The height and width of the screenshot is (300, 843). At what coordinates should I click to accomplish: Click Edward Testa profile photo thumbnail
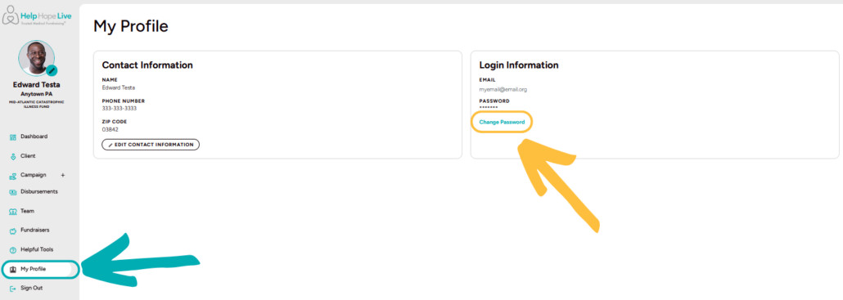pyautogui.click(x=36, y=58)
